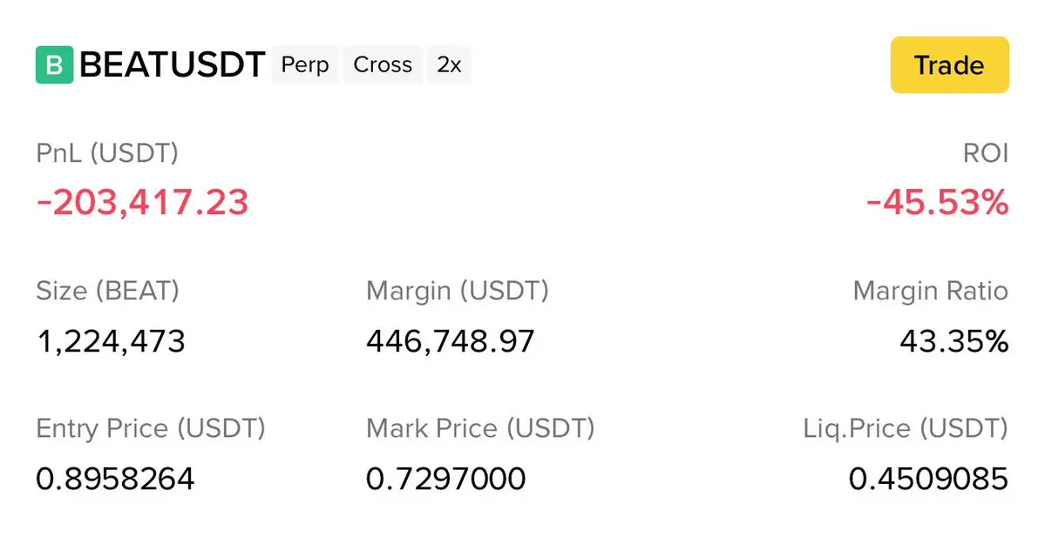Viewport: 1045px width, 544px height.
Task: Select the 0.4509085 liquidation price value
Action: pos(928,479)
